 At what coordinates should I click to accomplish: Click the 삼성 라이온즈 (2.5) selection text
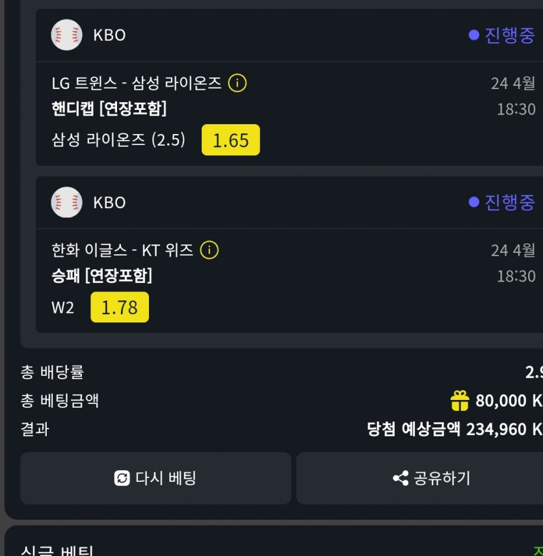(x=118, y=140)
